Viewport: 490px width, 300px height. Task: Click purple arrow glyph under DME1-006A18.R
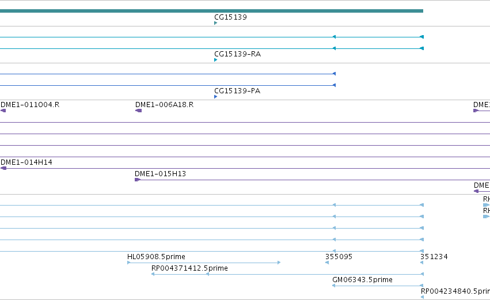click(138, 111)
